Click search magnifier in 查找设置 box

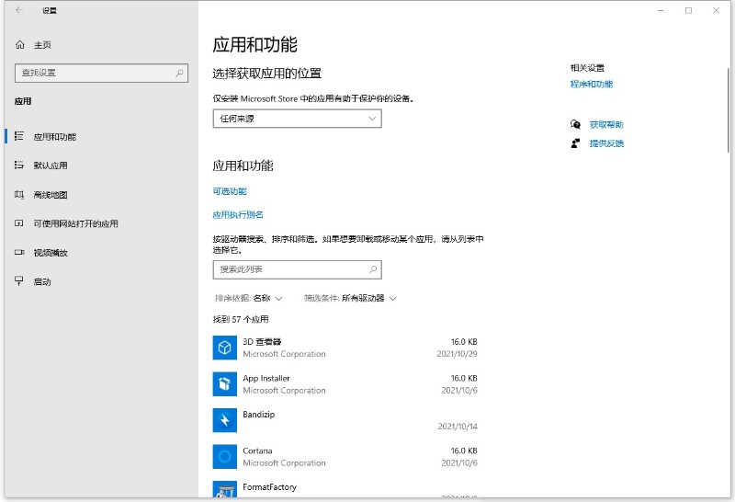179,73
